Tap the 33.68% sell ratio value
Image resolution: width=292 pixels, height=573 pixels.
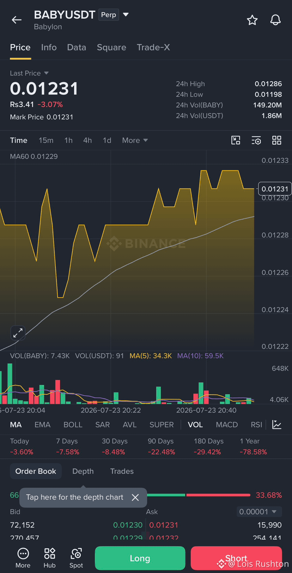[x=269, y=495]
